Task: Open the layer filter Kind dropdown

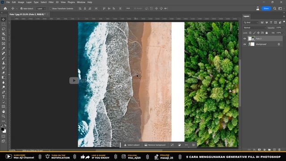Action: [251, 22]
